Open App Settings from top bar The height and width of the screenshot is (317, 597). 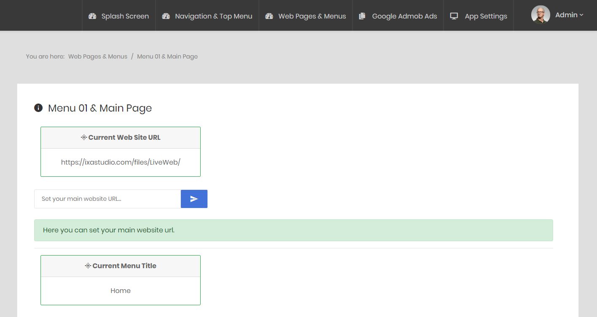point(486,16)
